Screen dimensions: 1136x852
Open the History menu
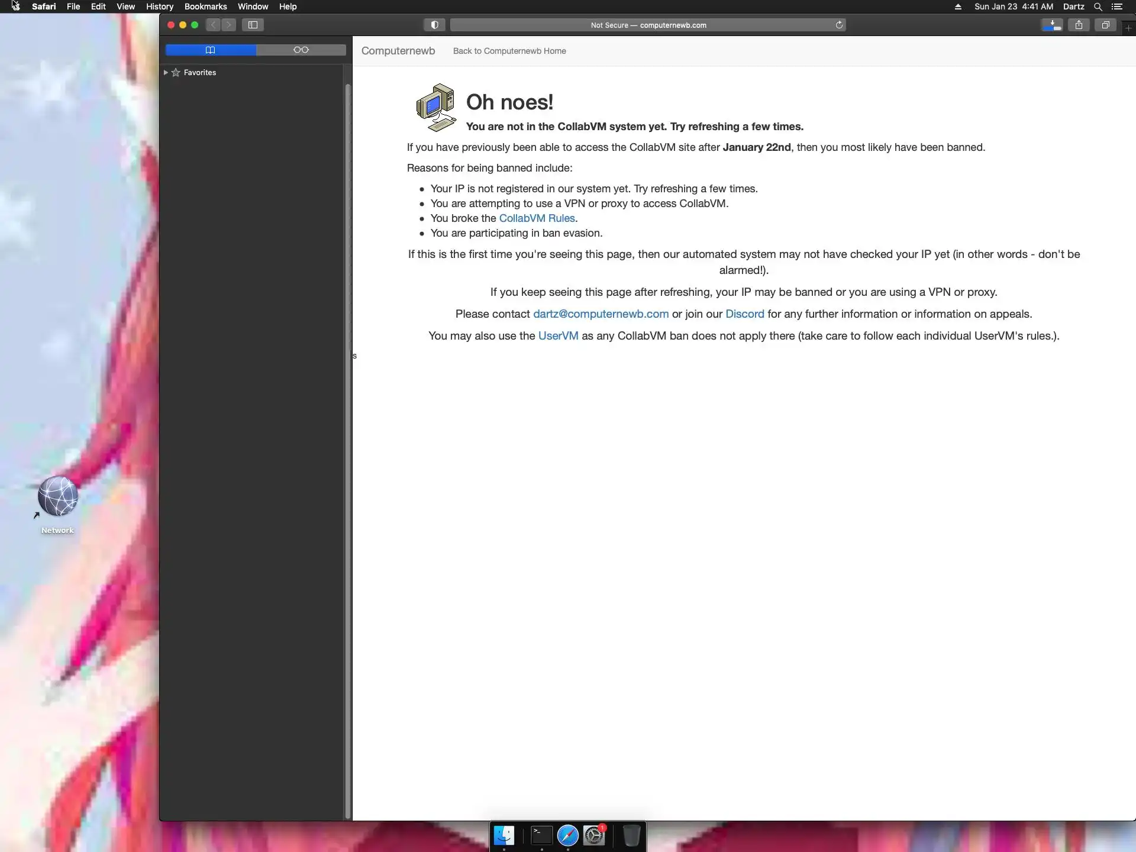click(159, 7)
